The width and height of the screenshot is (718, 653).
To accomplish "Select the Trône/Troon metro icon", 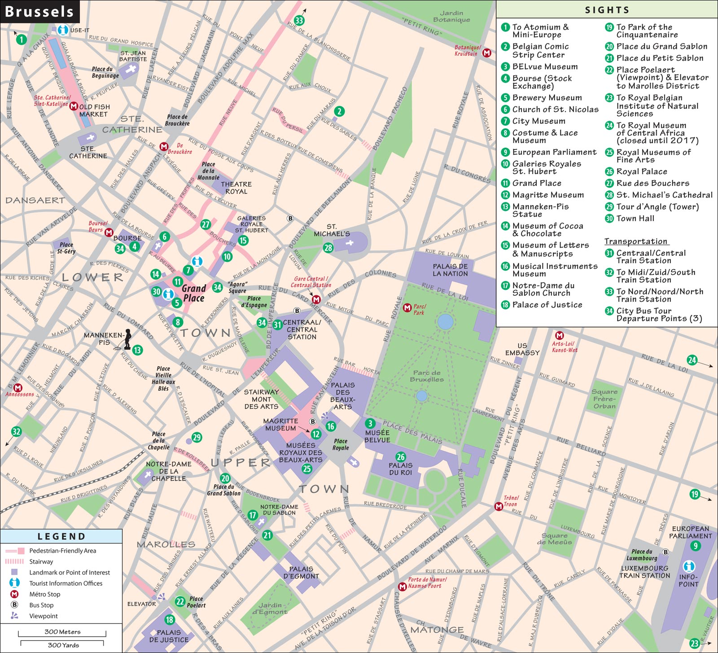I will pyautogui.click(x=498, y=507).
